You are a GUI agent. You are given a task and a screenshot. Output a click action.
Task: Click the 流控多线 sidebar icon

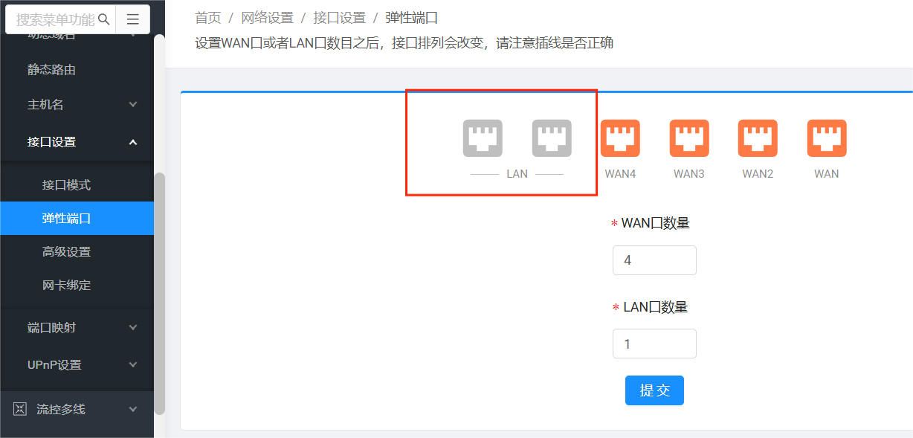click(x=20, y=409)
